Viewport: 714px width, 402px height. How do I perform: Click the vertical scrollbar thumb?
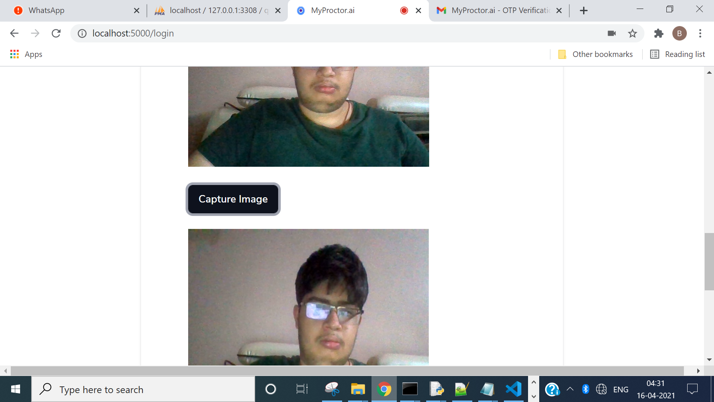click(709, 261)
